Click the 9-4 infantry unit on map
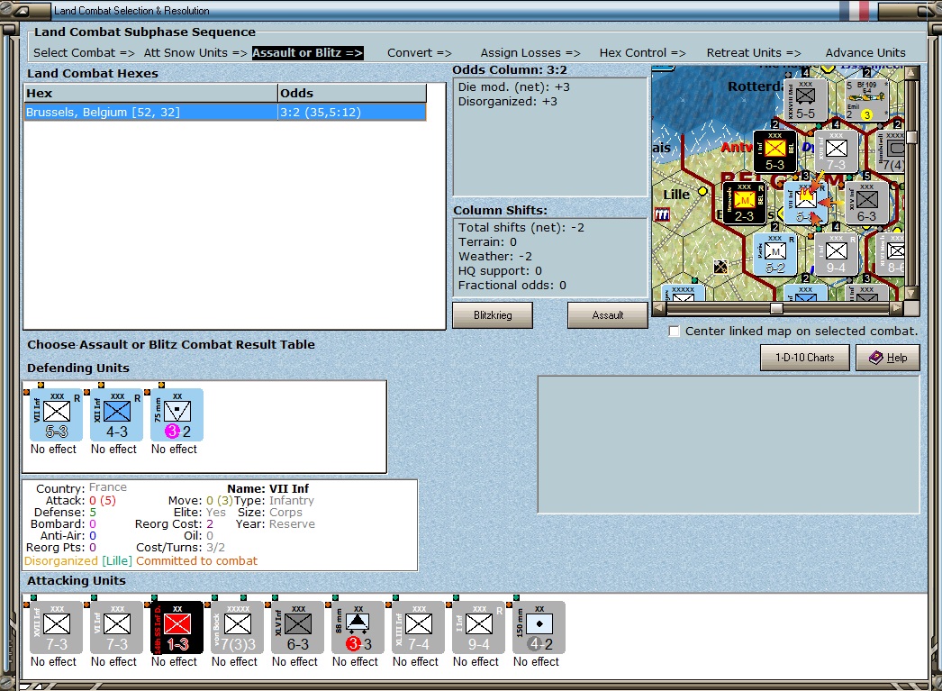 pyautogui.click(x=836, y=254)
